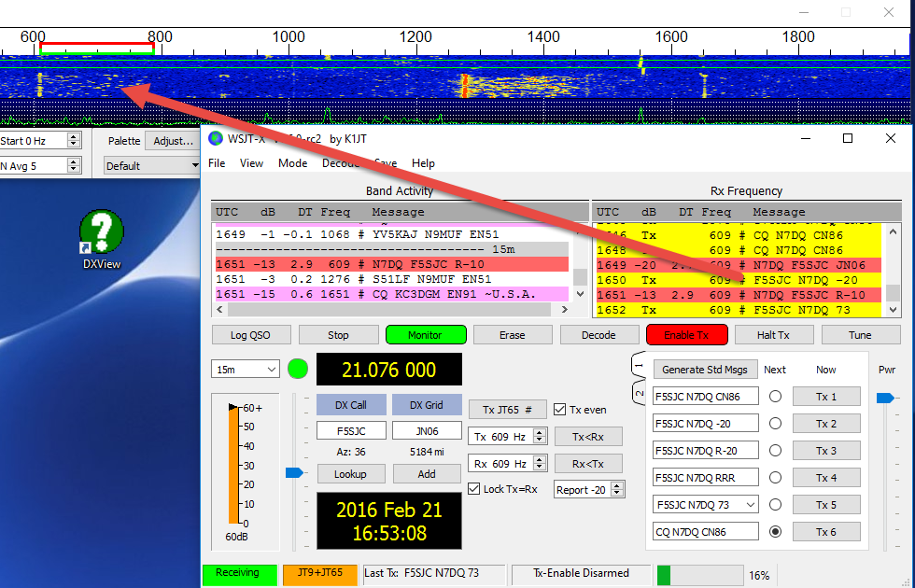Viewport: 915px width, 588px height.
Task: Click the WSJT-X globe icon in title bar
Action: (216, 139)
